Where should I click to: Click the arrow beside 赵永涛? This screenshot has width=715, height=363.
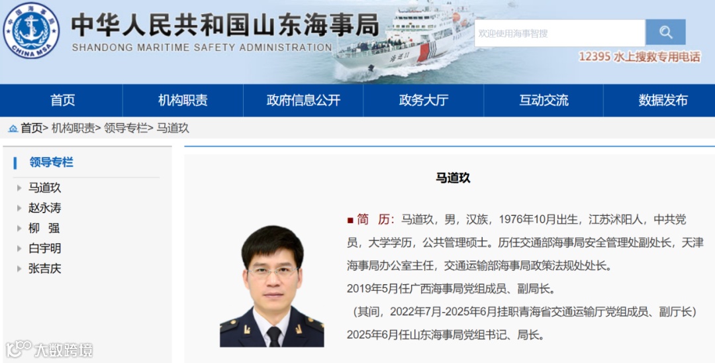click(x=19, y=208)
